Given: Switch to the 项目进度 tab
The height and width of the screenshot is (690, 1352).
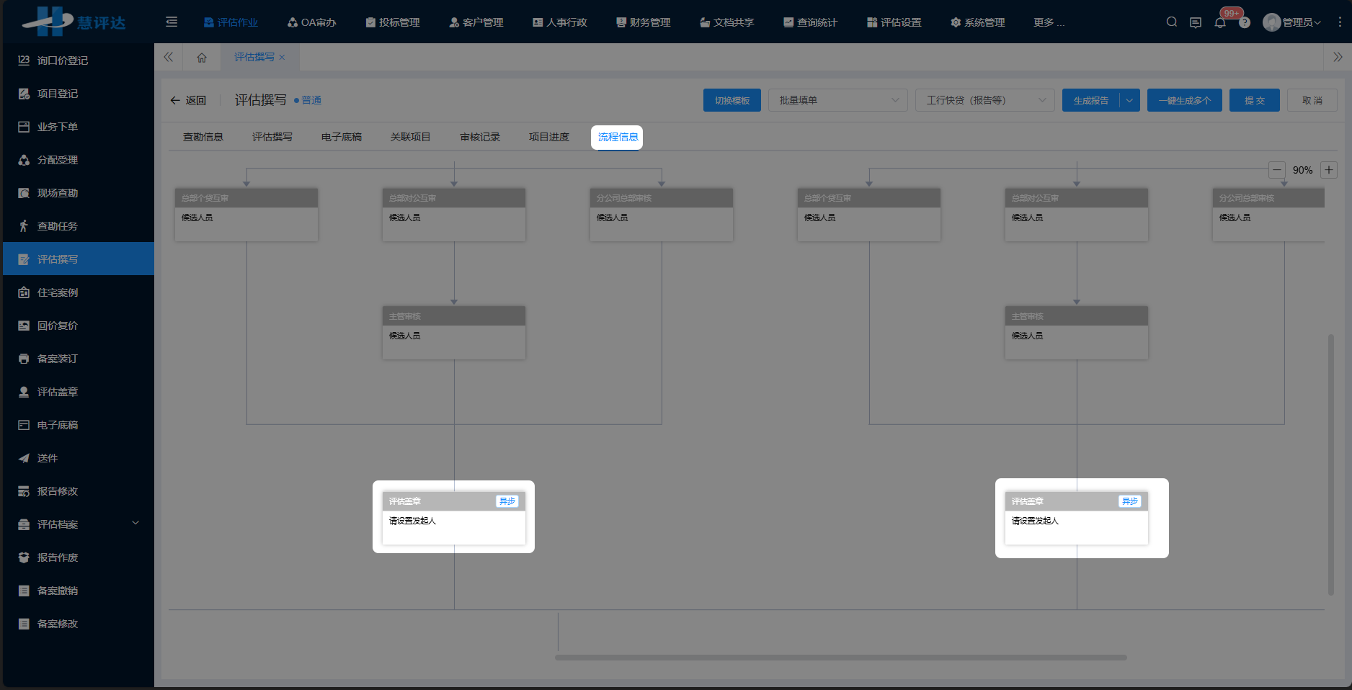Looking at the screenshot, I should [549, 137].
